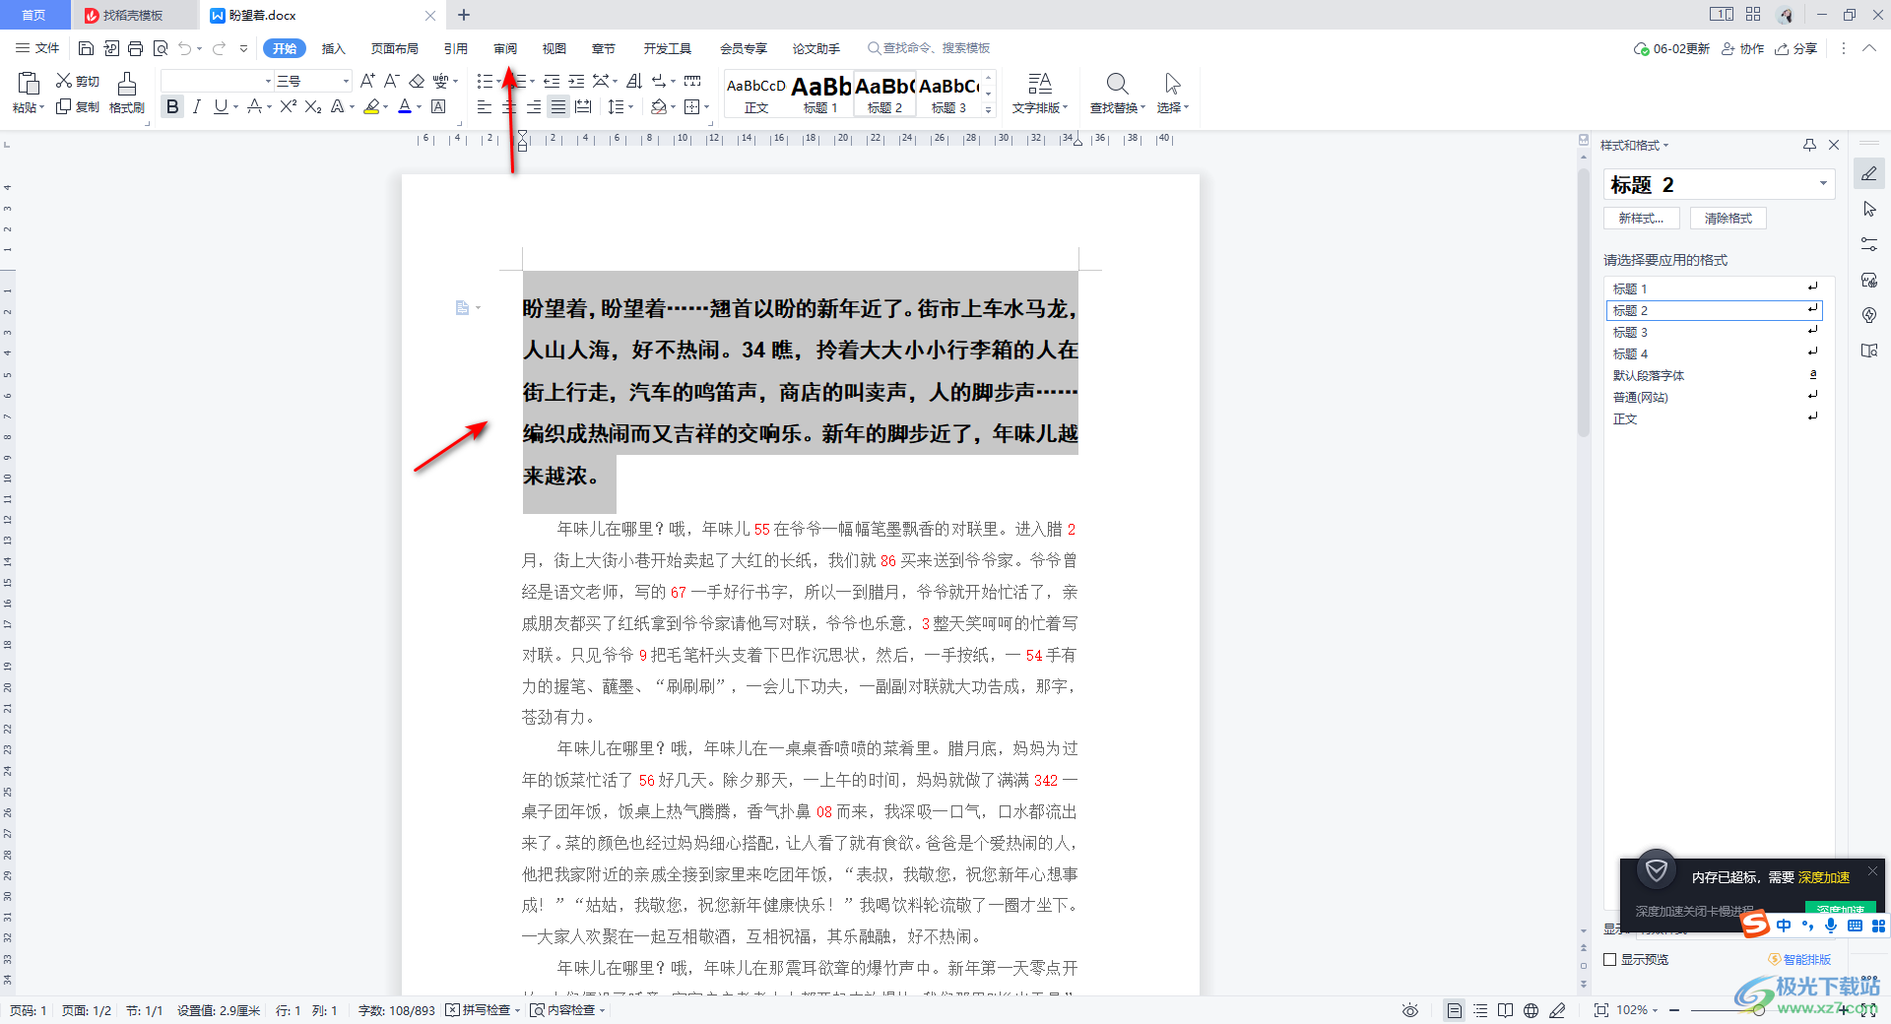
Task: Click the Save document icon
Action: point(86,48)
